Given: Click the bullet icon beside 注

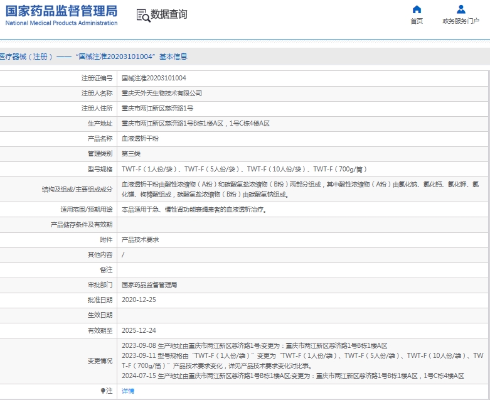Looking at the screenshot, I should [x=103, y=391].
